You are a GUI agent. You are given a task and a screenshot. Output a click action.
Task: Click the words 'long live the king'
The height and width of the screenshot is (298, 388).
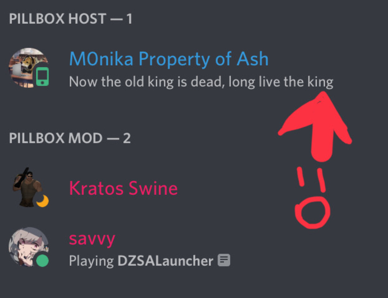click(281, 82)
